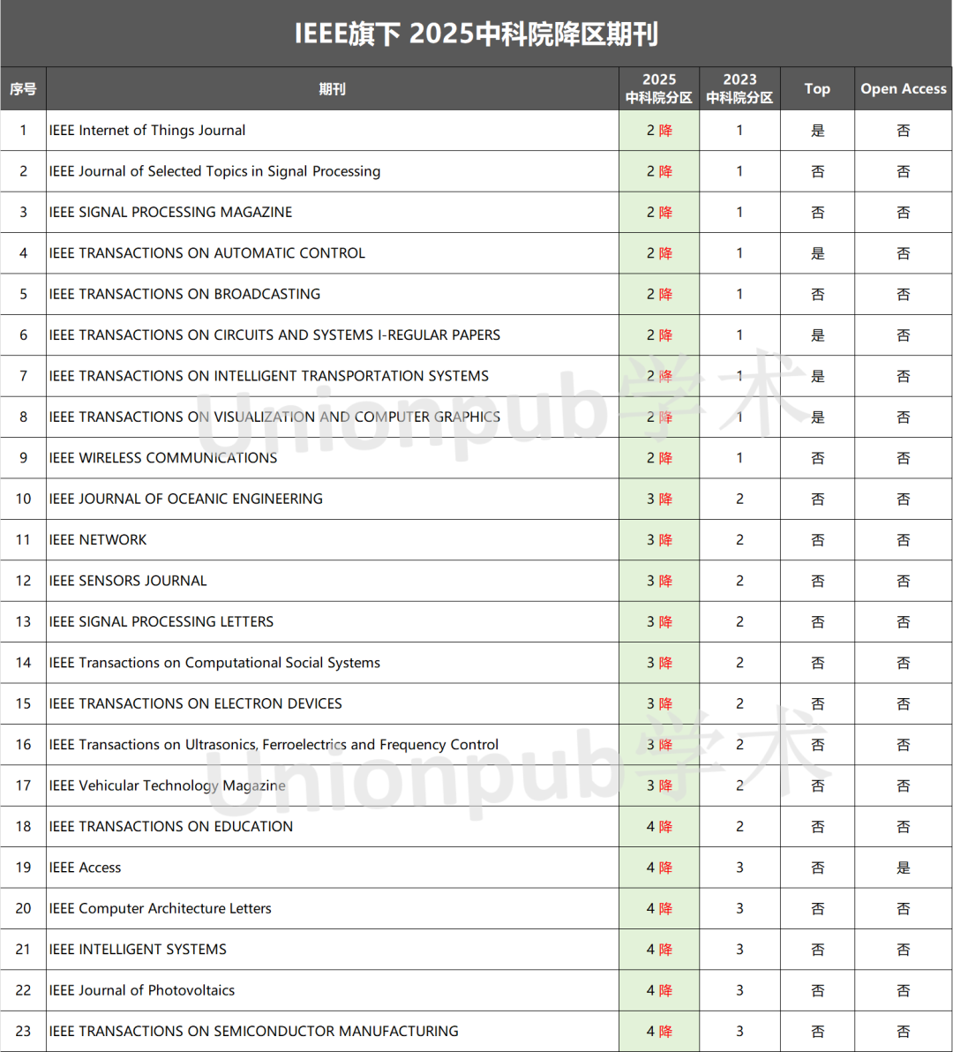
Task: Select 'IEEE TRANSACTIONS ON SEMICONDUCTOR MANUFACTURING'
Action: coord(253,1031)
